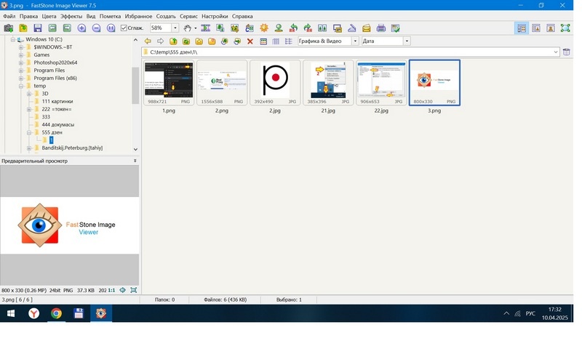
Task: Click the Save As floppy disk icon
Action: tap(38, 28)
